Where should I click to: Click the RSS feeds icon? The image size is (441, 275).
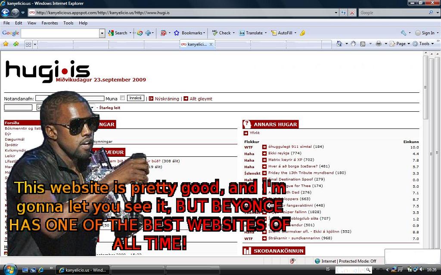363,44
